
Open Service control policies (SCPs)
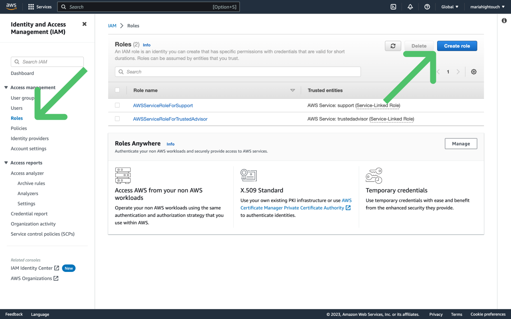click(43, 234)
